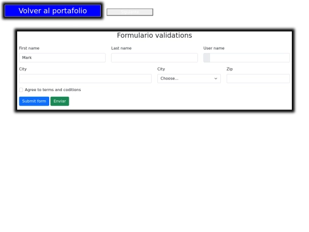Click the User name input field
The image size is (309, 232).
tap(249, 58)
